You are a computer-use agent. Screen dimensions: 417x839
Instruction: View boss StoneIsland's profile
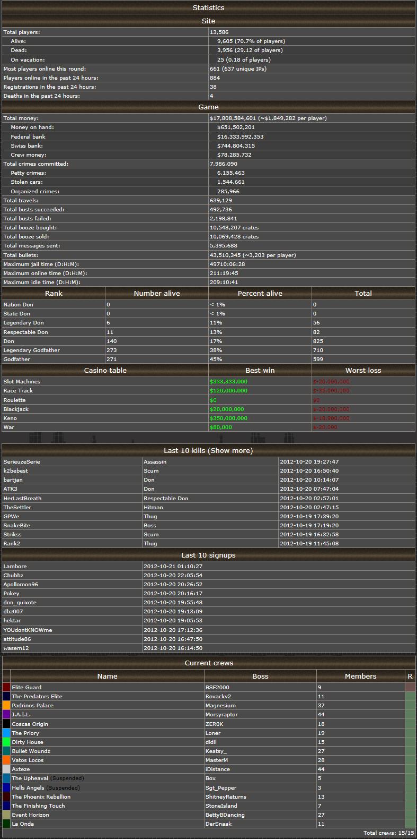coord(221,806)
